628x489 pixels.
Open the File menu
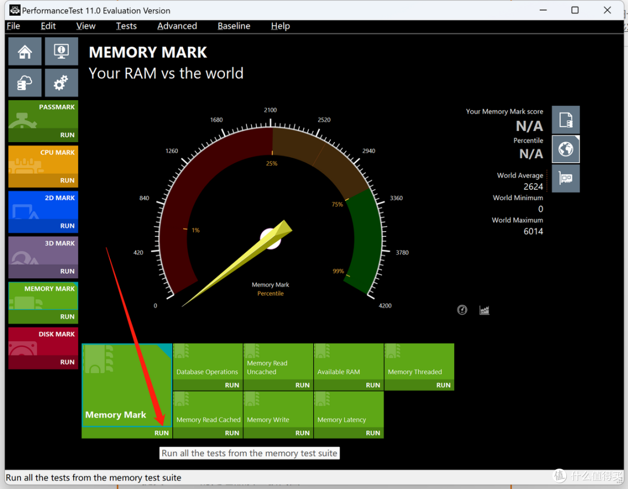coord(13,26)
